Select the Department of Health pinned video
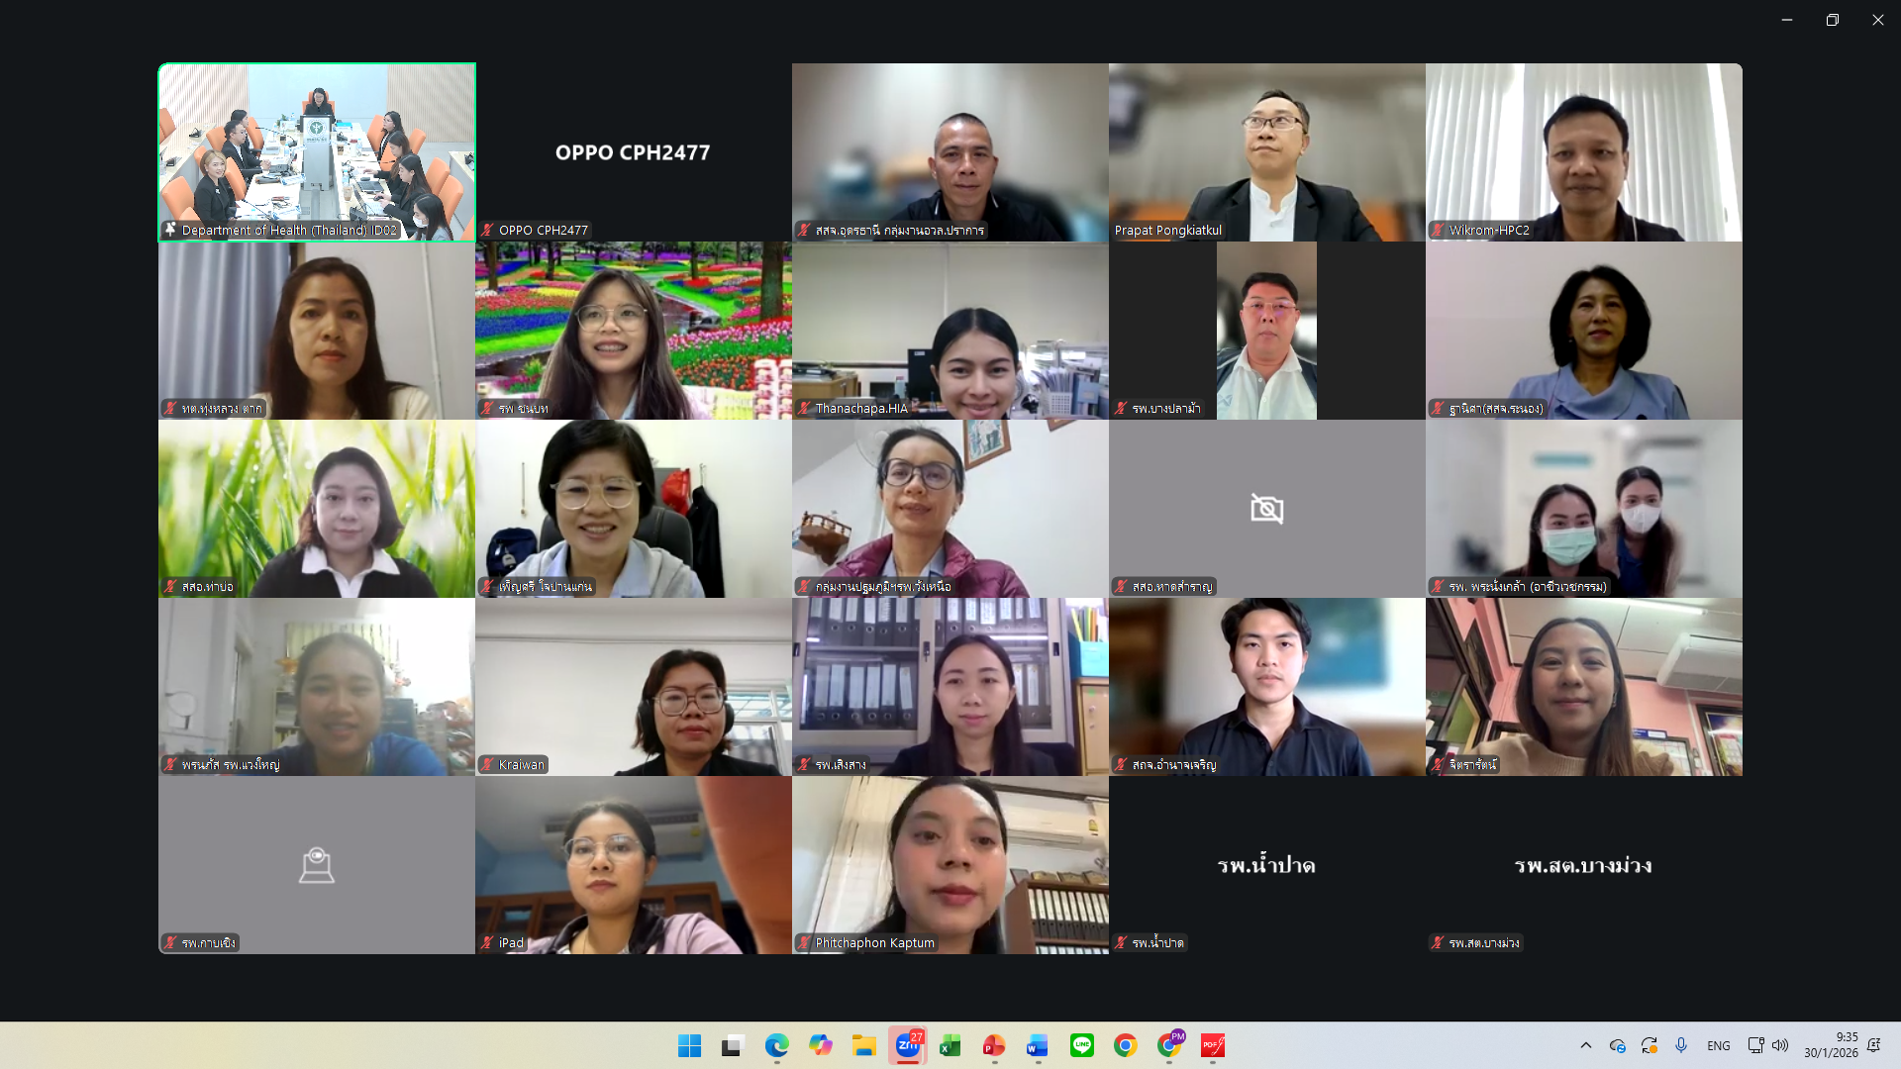 coord(317,151)
